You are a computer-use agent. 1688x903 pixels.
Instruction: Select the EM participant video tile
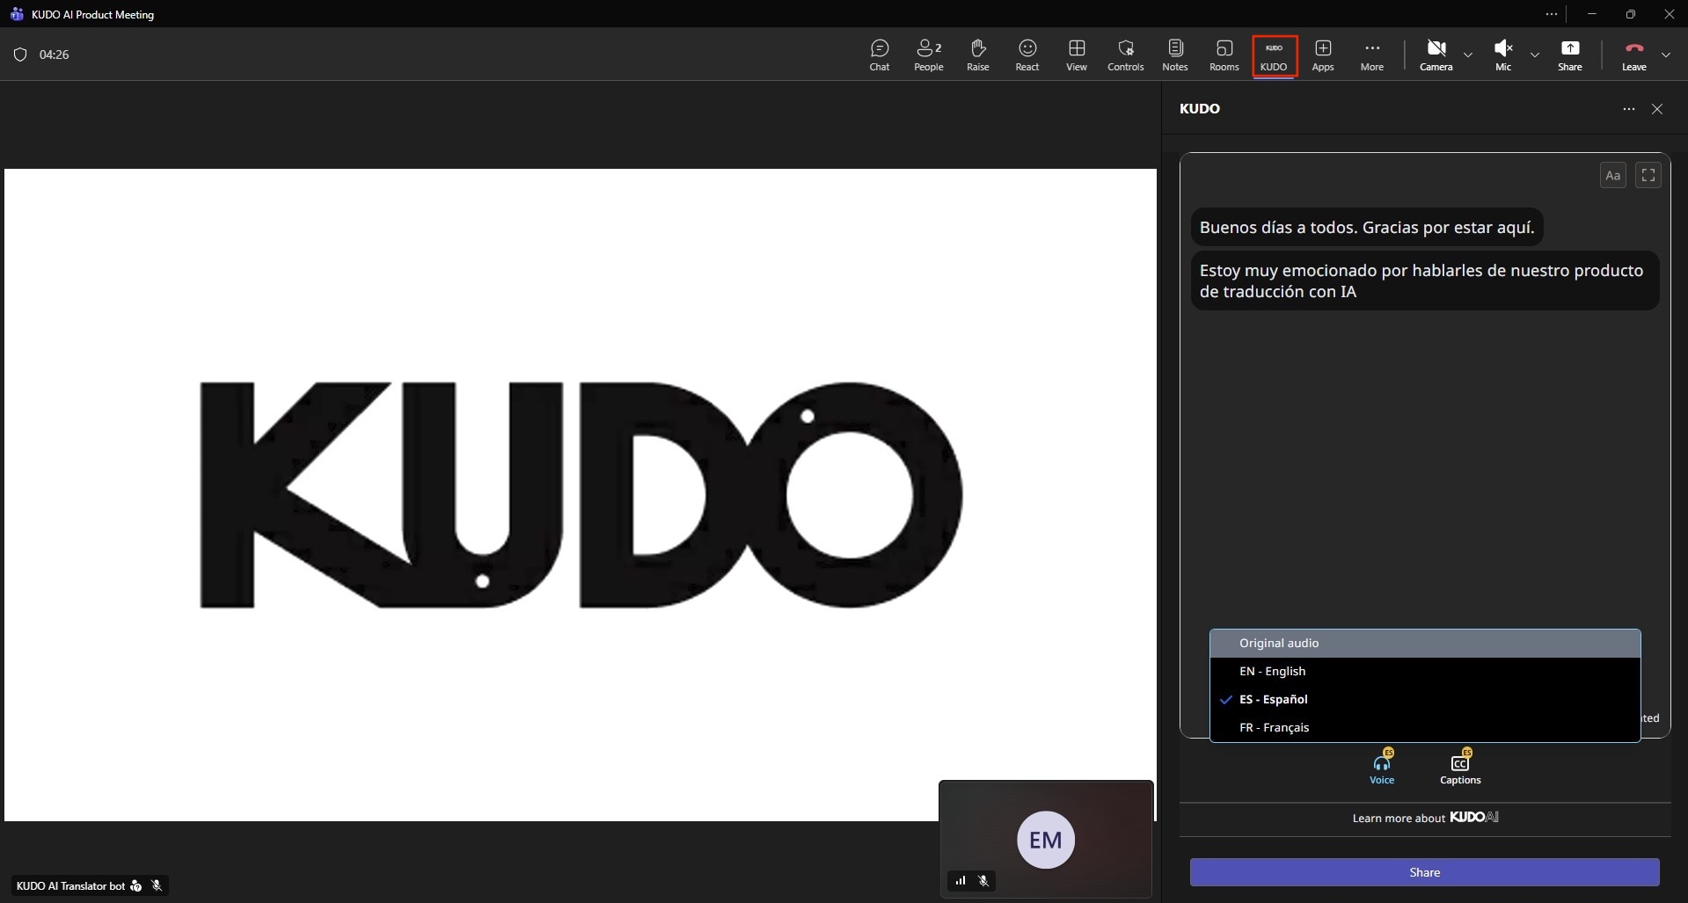coord(1046,839)
